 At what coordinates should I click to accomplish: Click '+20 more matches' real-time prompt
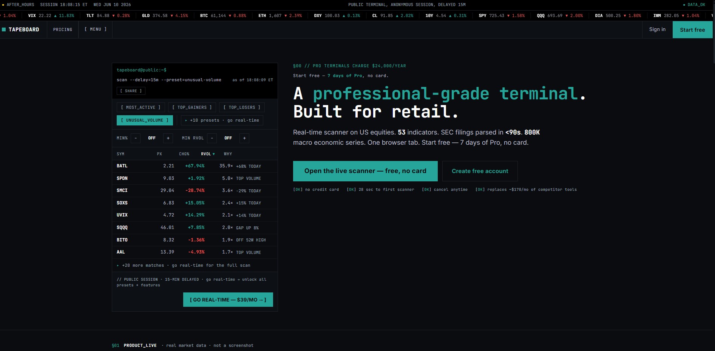tap(184, 266)
